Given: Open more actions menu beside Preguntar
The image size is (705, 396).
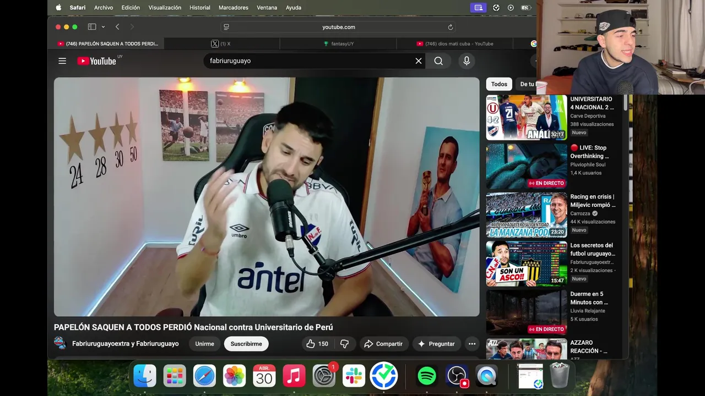Looking at the screenshot, I should coord(472,344).
